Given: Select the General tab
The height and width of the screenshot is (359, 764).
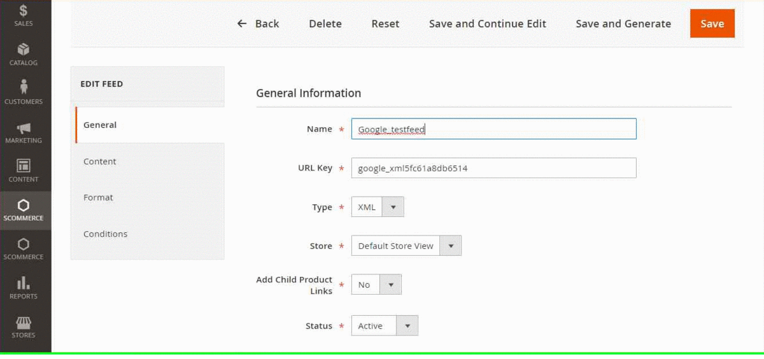Looking at the screenshot, I should (100, 125).
